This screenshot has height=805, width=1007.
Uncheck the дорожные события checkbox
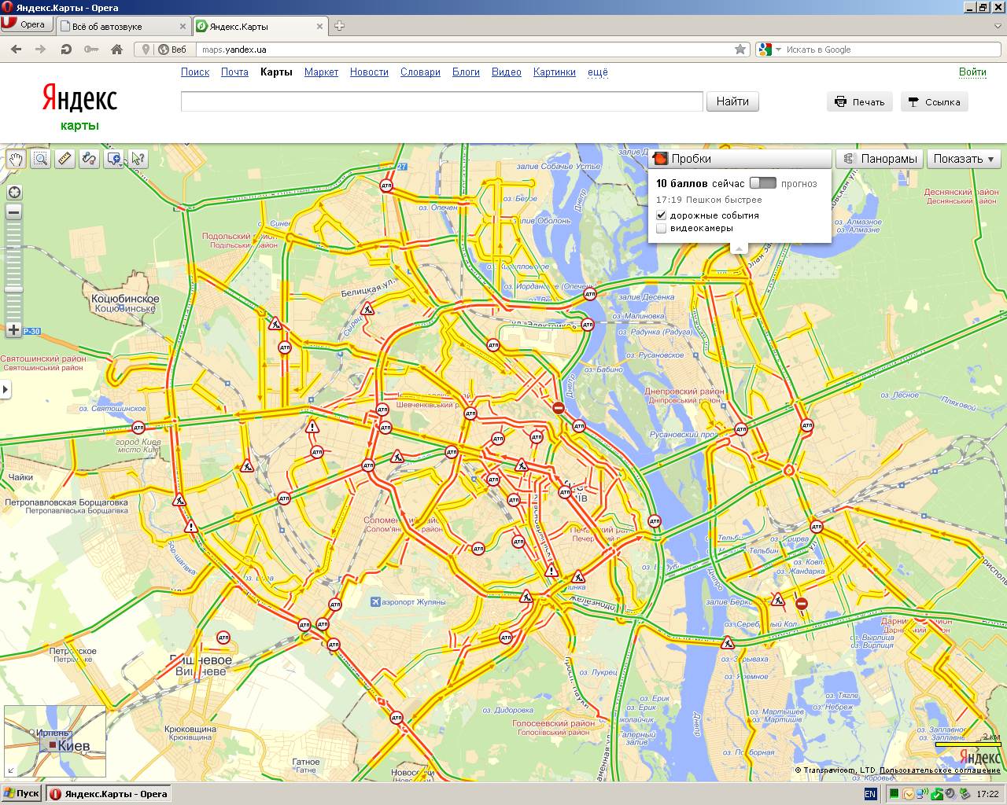pos(662,215)
